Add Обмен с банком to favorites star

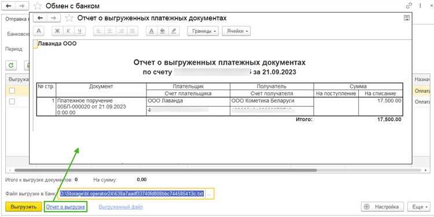(x=38, y=6)
